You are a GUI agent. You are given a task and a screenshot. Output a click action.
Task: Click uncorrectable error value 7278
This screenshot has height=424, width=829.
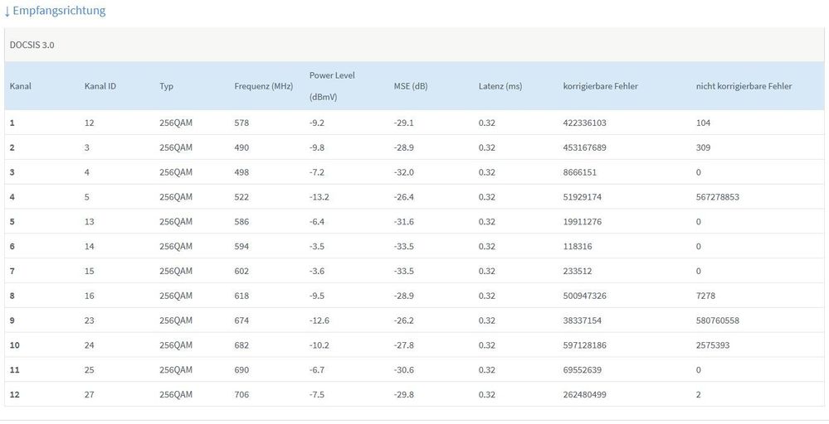(706, 296)
